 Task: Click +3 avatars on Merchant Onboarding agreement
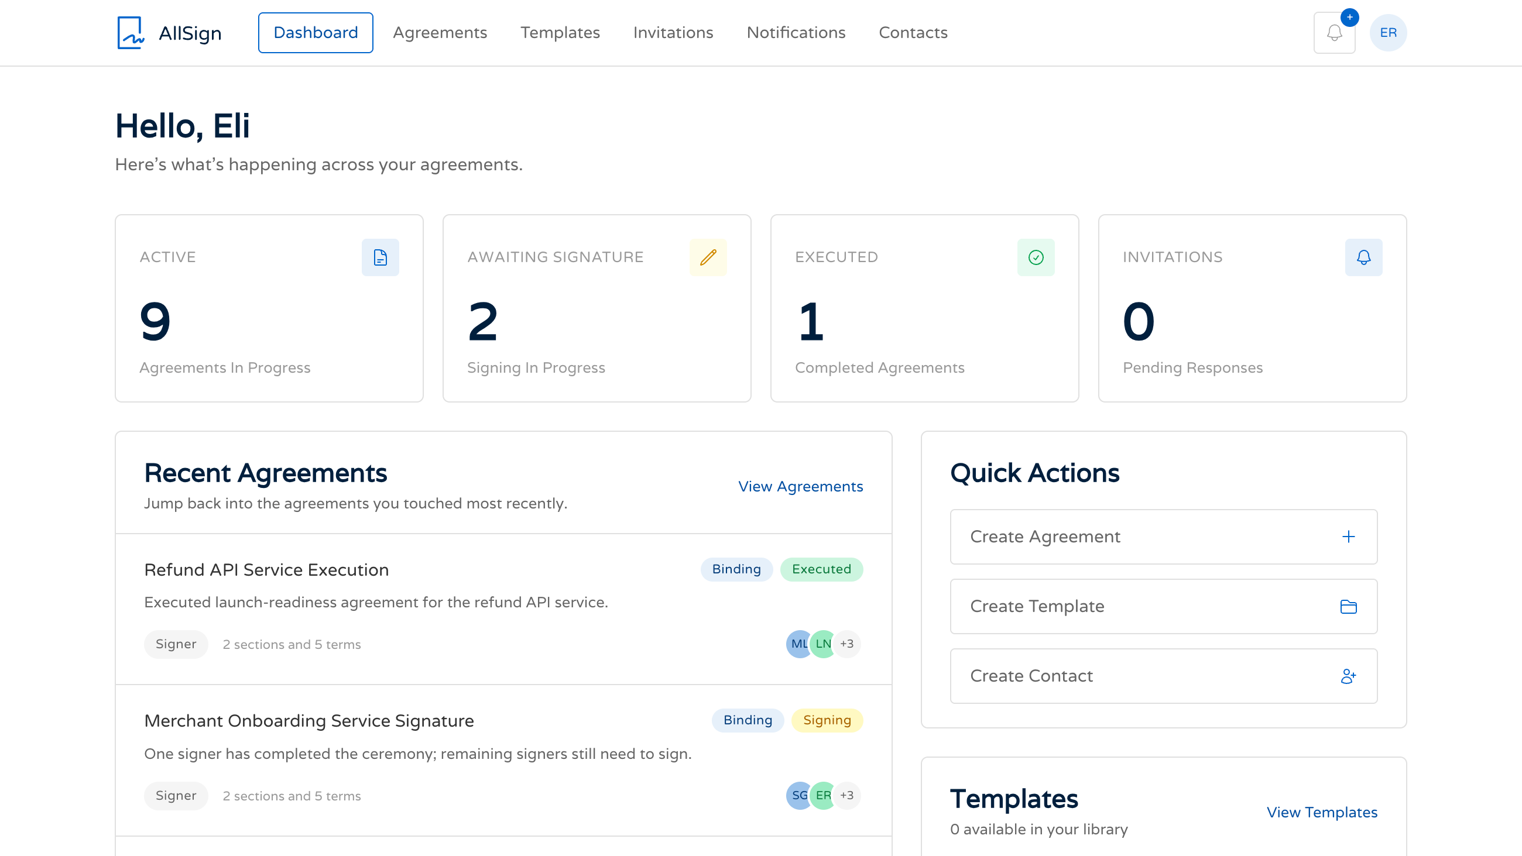coord(847,795)
